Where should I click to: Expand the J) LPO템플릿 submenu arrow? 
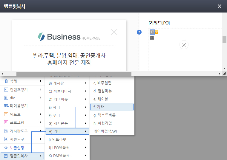pyautogui.click(x=85, y=147)
